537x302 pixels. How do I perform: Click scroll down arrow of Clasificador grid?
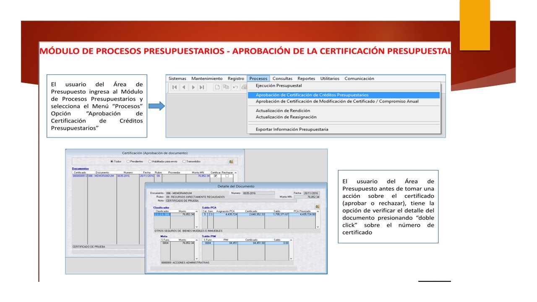tap(197, 227)
